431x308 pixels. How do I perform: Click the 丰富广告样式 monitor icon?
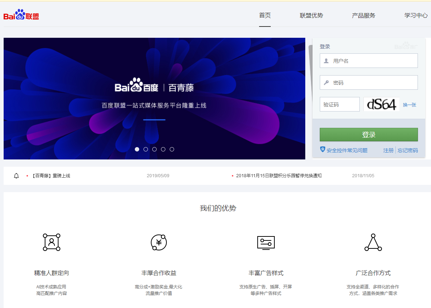click(266, 243)
